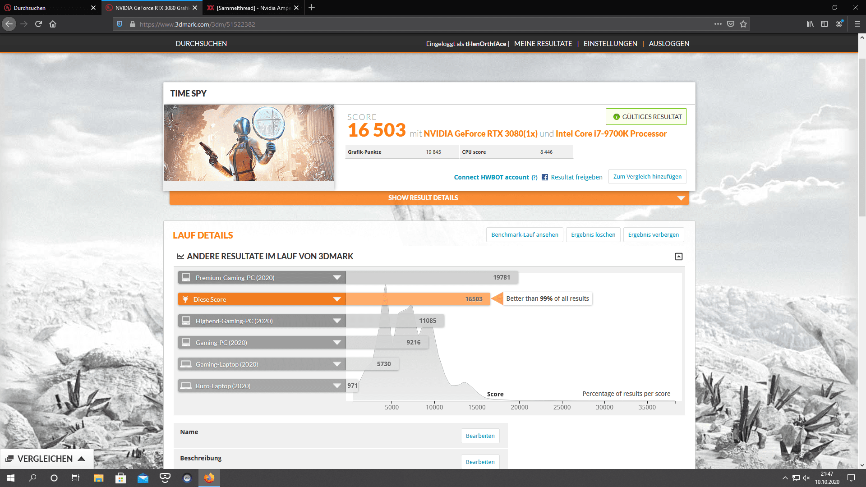Click the Facebook share icon

[x=545, y=177]
